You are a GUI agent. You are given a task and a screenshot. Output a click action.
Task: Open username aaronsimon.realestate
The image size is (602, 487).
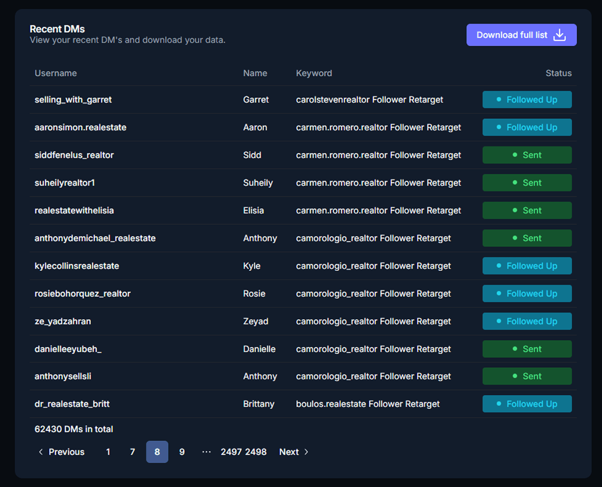tap(81, 128)
